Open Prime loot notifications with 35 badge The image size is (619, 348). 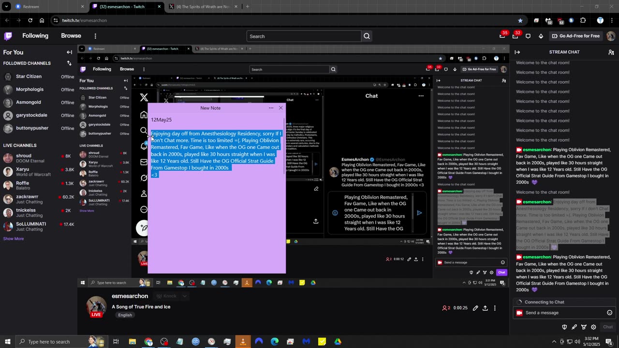coord(502,36)
